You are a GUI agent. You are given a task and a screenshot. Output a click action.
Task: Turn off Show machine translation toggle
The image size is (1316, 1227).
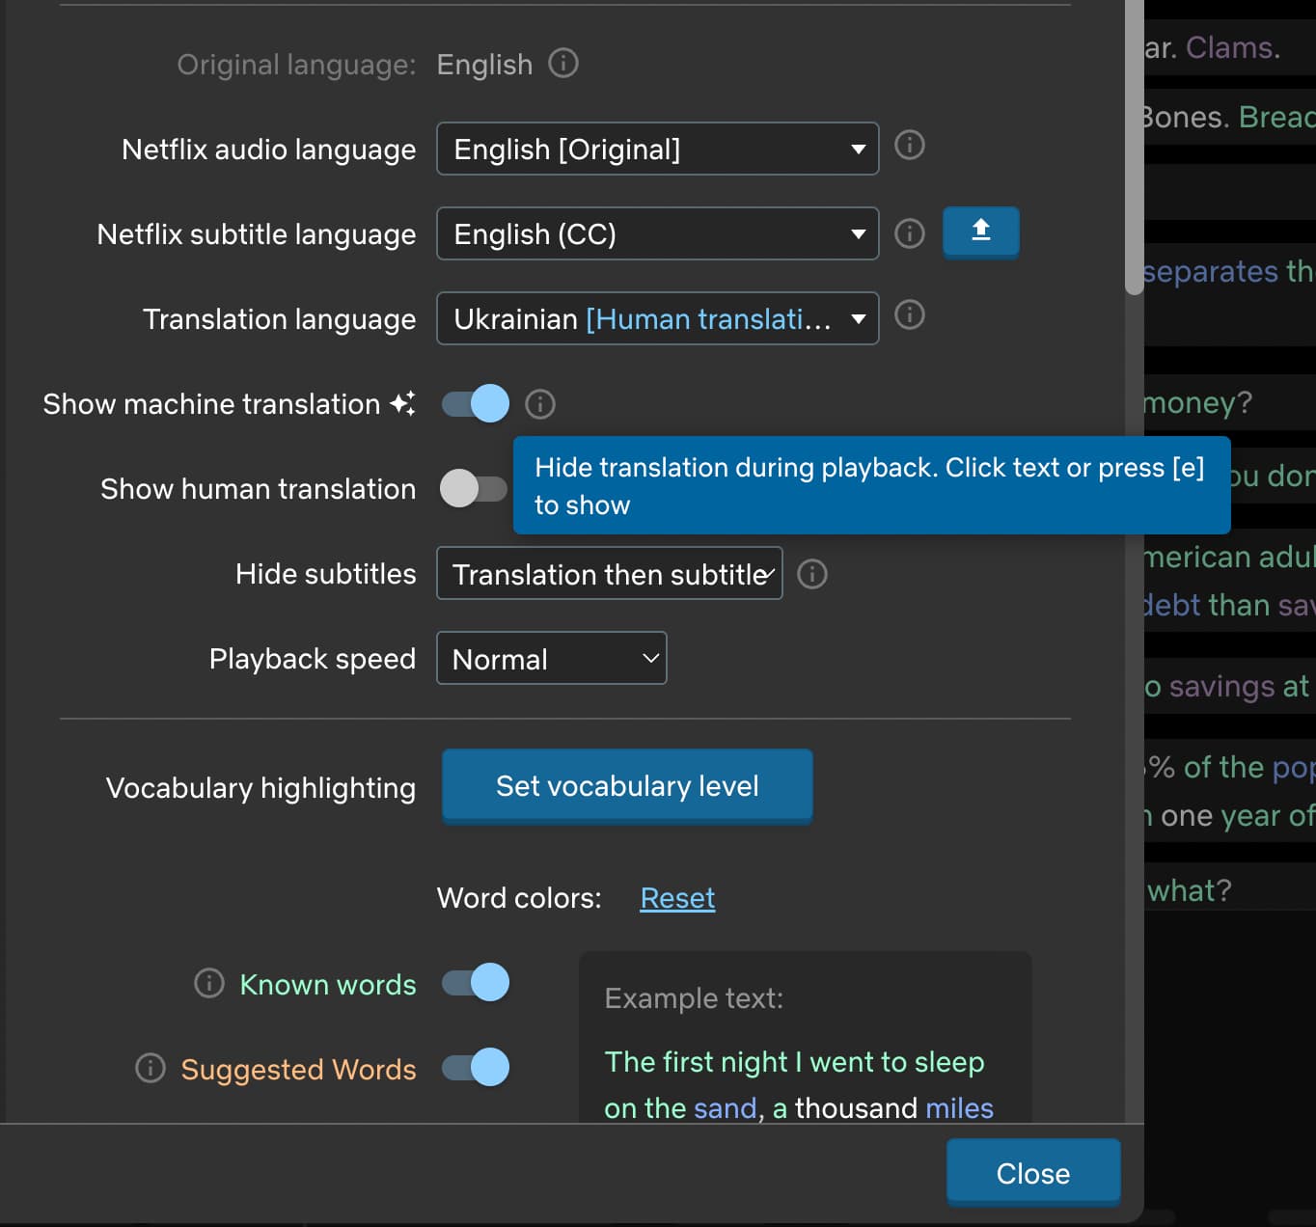click(476, 403)
